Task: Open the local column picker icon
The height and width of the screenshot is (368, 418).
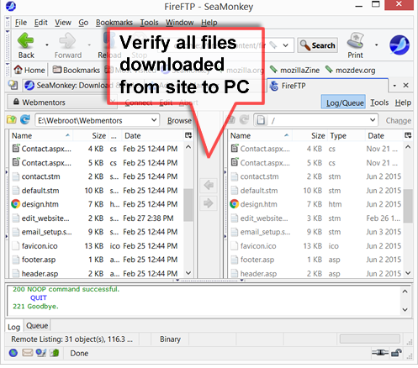Action: [188, 135]
